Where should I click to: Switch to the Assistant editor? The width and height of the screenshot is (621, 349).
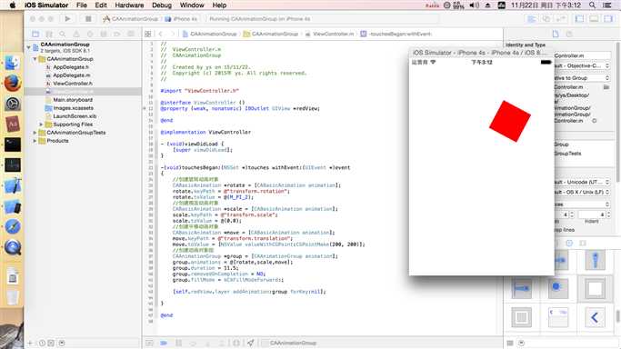(546, 18)
